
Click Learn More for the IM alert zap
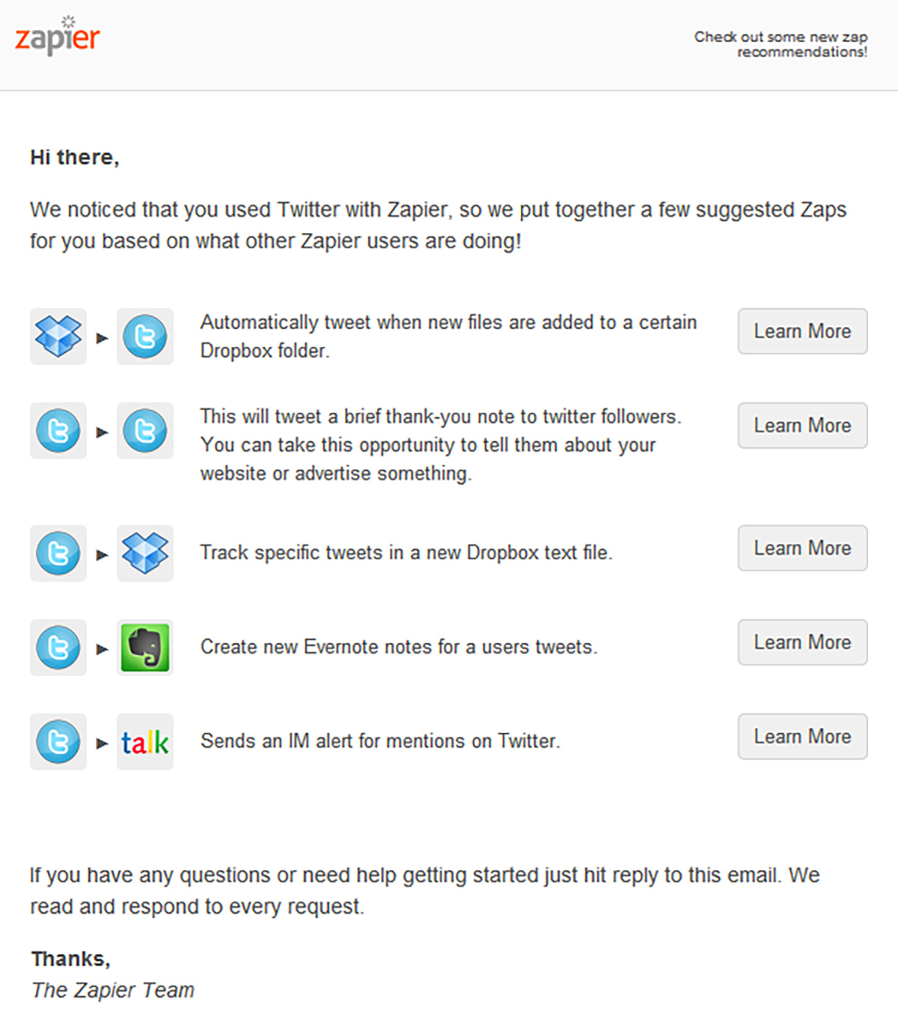(x=803, y=737)
